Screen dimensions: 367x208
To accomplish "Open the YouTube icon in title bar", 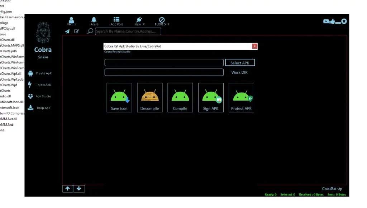I will (x=326, y=21).
